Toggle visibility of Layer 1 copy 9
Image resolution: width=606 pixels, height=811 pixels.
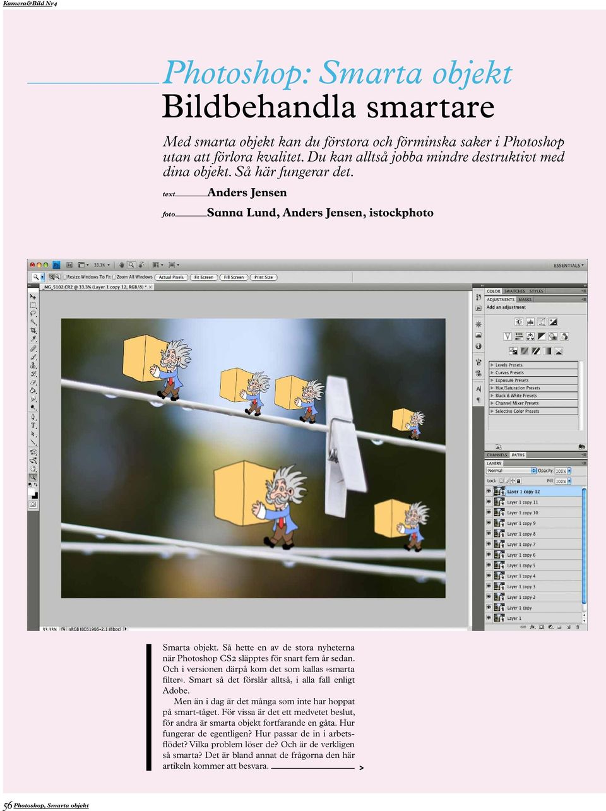tap(489, 523)
